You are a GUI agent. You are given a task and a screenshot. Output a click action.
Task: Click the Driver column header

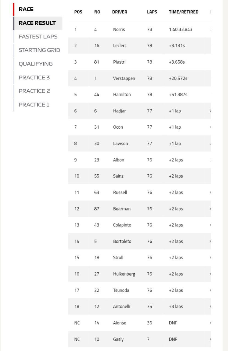[x=120, y=12]
